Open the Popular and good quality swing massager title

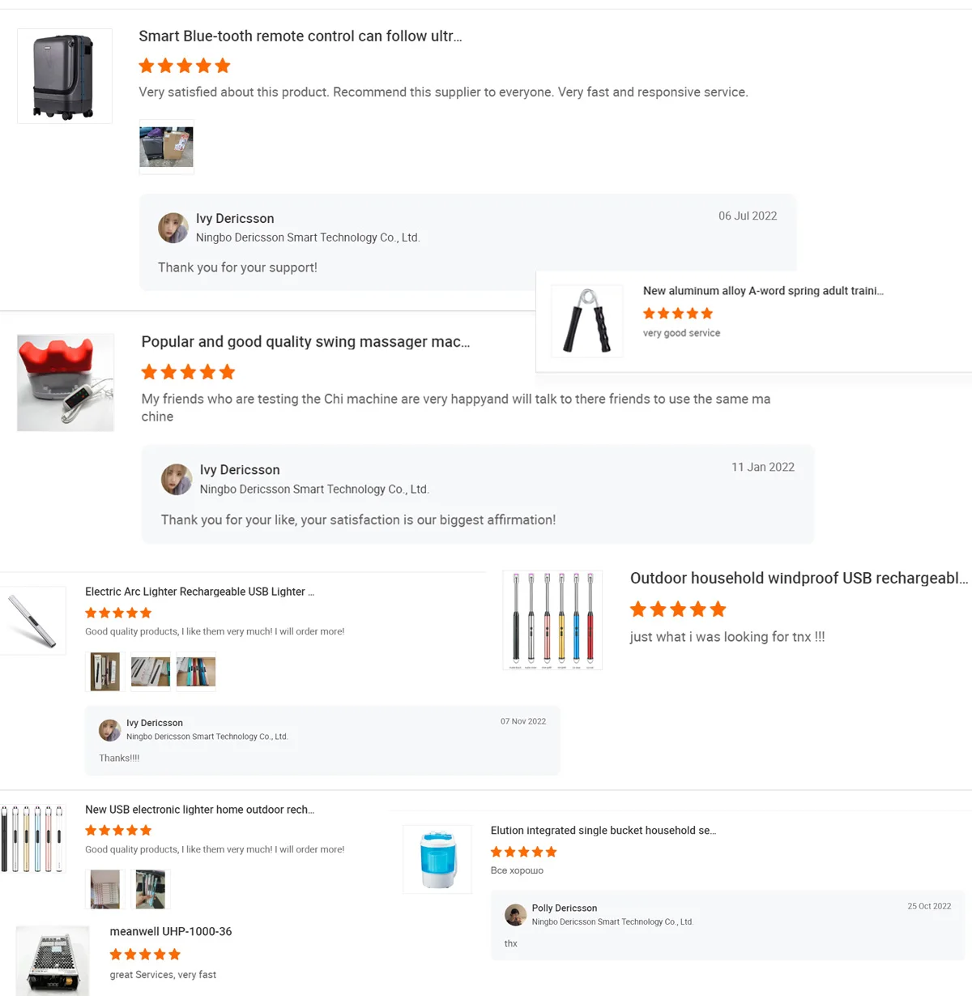pos(305,342)
